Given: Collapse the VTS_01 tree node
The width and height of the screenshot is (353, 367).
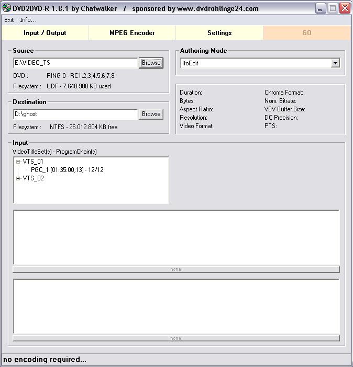Looking at the screenshot, I should click(x=18, y=162).
